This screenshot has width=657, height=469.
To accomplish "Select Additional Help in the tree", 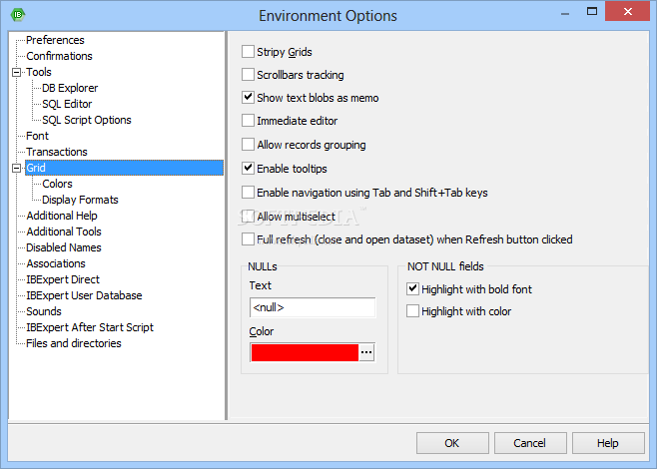I will click(62, 216).
